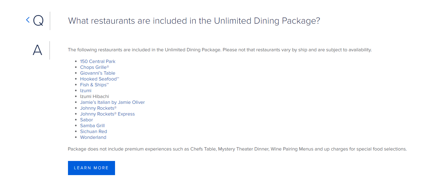This screenshot has width=426, height=184.
Task: Click the large Q question icon
Action: click(38, 21)
